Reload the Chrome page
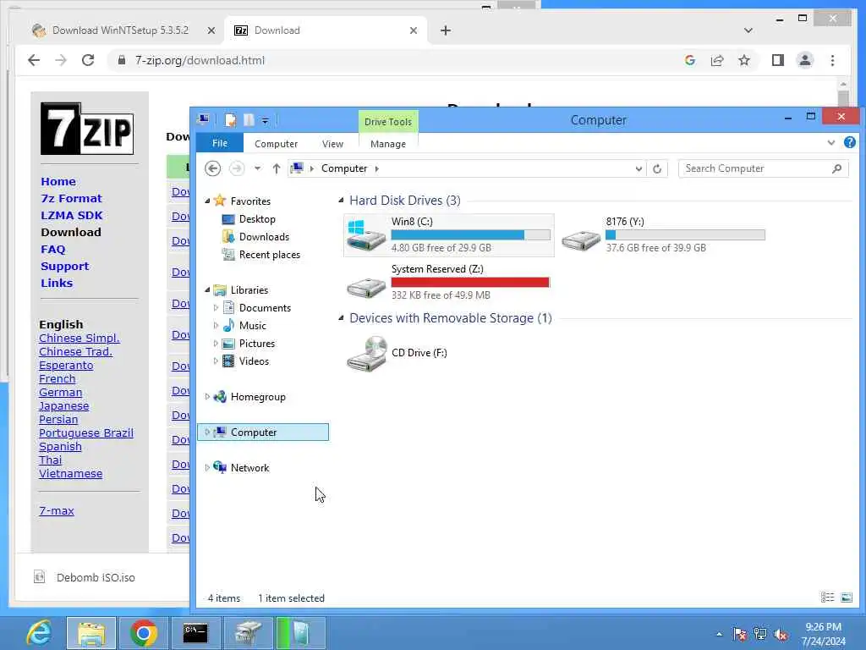The height and width of the screenshot is (650, 866). point(88,60)
